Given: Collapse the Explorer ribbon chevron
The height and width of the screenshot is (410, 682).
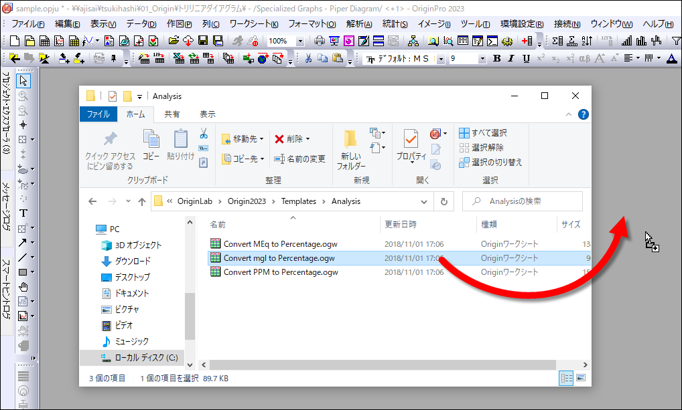Looking at the screenshot, I should (x=569, y=114).
